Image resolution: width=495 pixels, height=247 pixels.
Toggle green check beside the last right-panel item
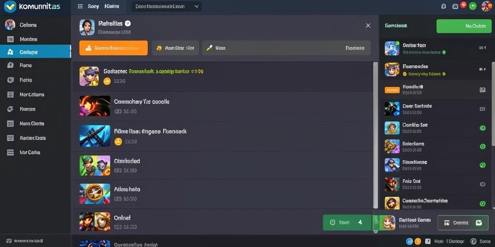pos(482,204)
